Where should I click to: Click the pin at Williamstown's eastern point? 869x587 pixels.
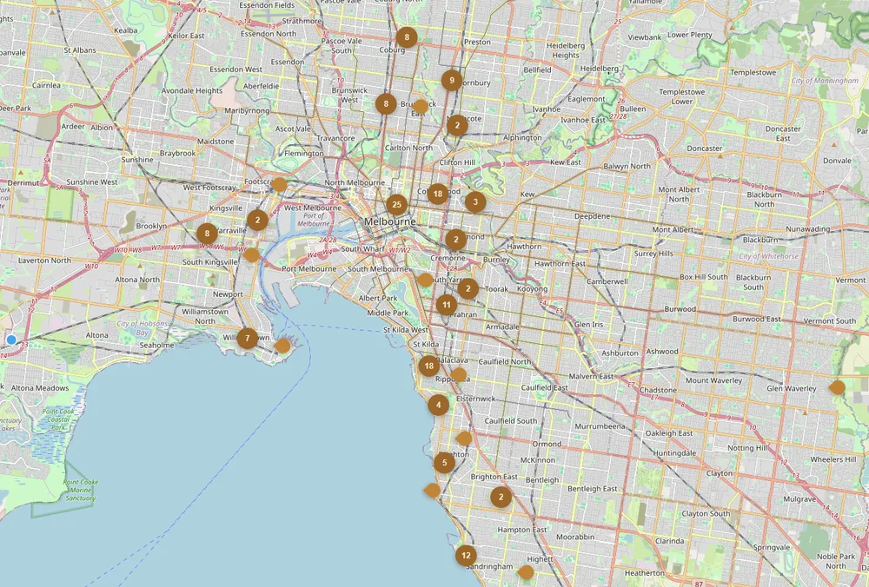coord(282,346)
